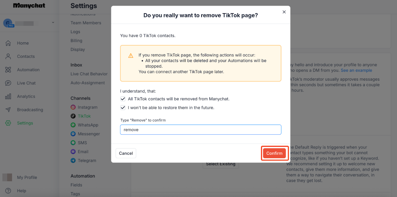Close the remove TikTok page dialog

[x=284, y=12]
